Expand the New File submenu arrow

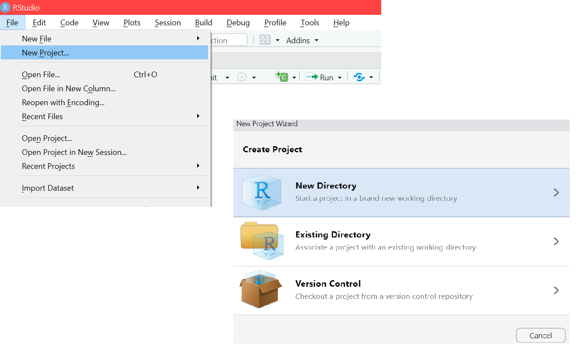point(198,38)
